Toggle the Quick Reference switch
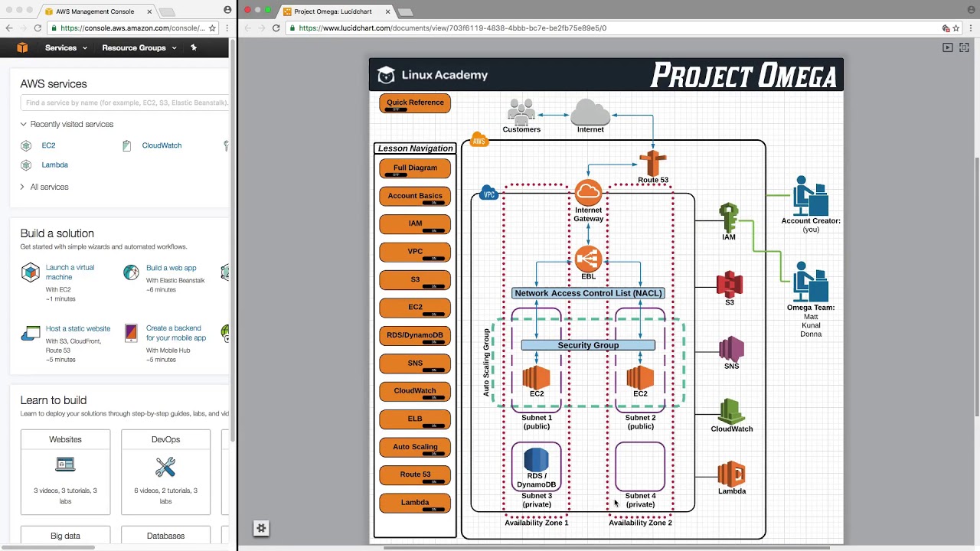 397,109
